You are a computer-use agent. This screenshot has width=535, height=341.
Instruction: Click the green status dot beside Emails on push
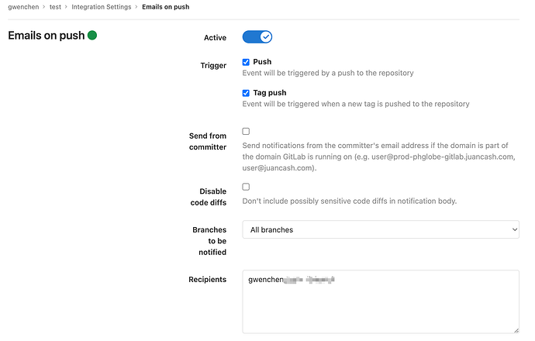(x=92, y=36)
